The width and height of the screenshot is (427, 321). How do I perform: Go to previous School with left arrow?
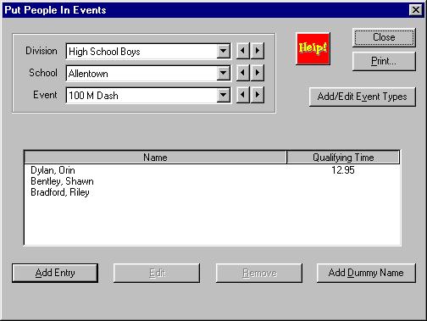pyautogui.click(x=242, y=73)
